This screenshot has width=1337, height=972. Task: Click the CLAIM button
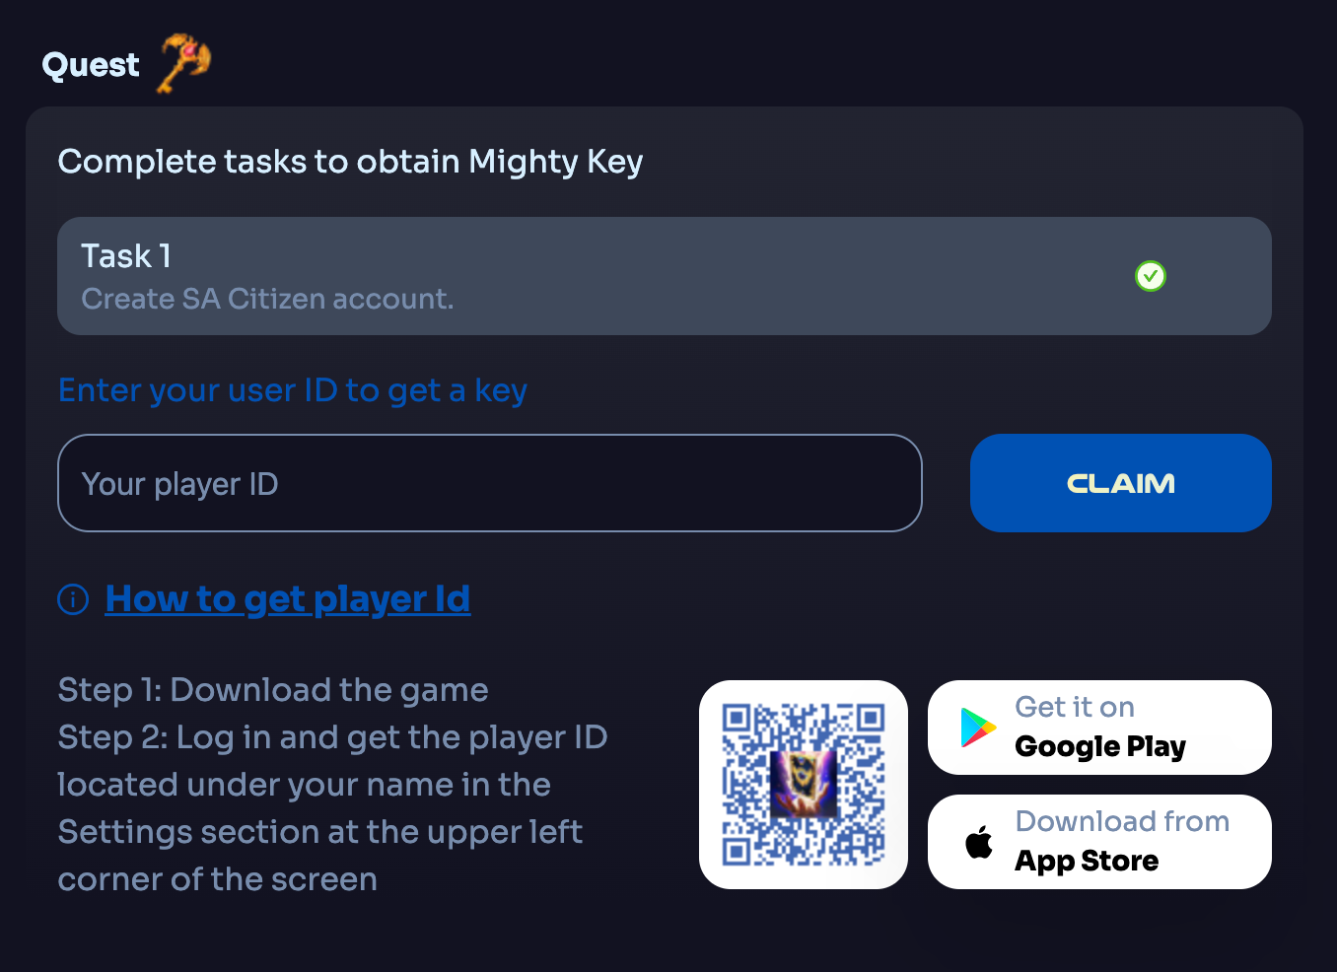point(1120,483)
